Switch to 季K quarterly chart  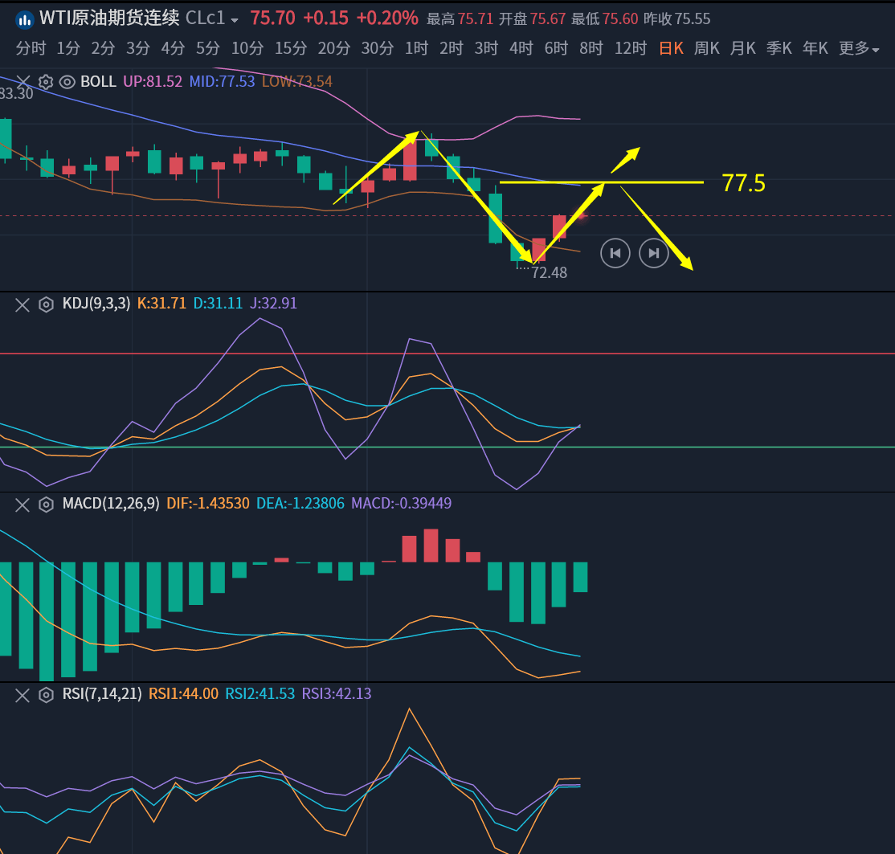click(779, 48)
